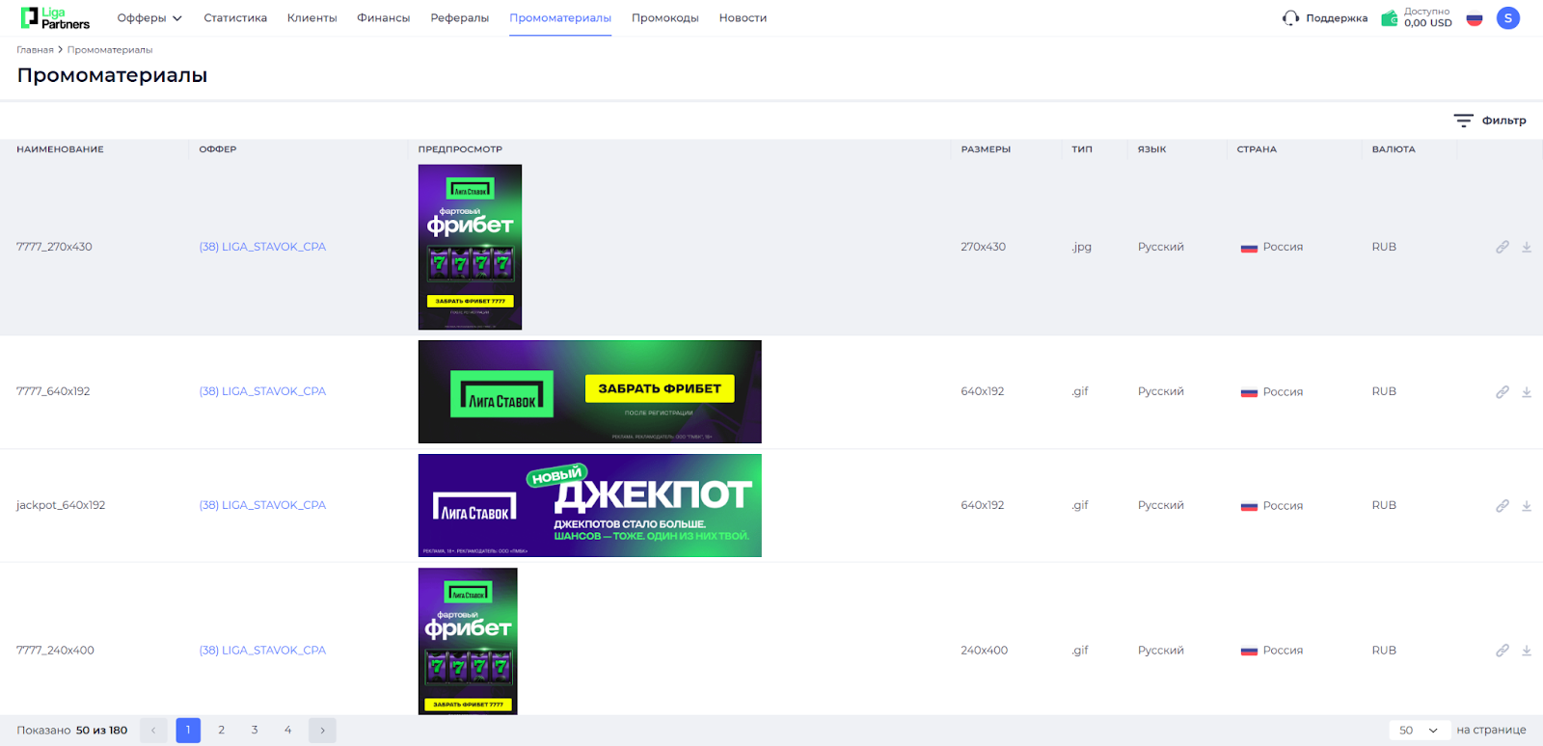Viewport: 1543px width, 746px height.
Task: Click the Страна column header
Action: (1257, 149)
